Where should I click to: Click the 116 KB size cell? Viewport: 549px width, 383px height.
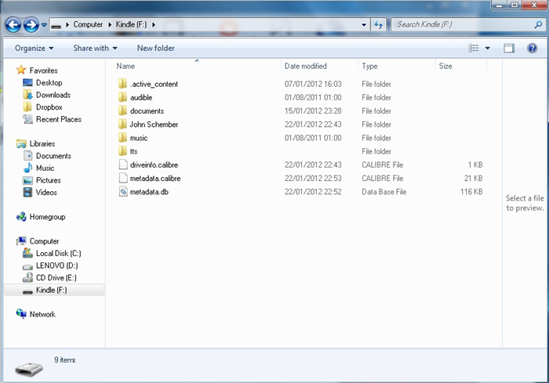[471, 192]
